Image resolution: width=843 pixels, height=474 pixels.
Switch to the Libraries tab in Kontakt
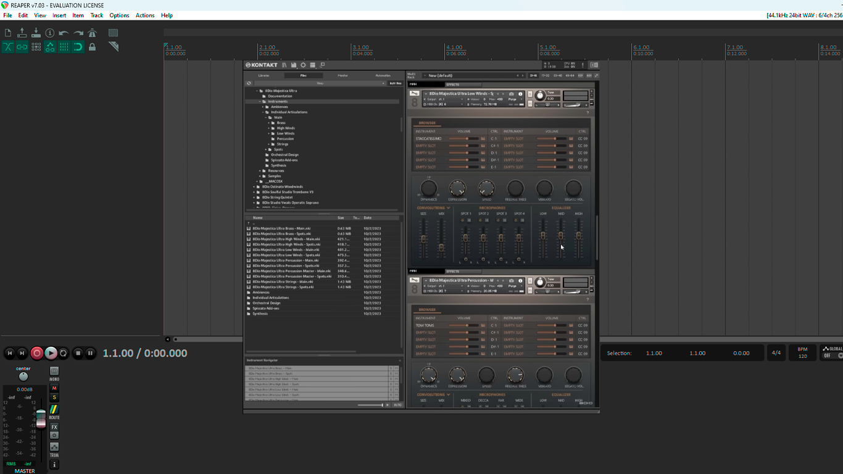[x=264, y=75]
